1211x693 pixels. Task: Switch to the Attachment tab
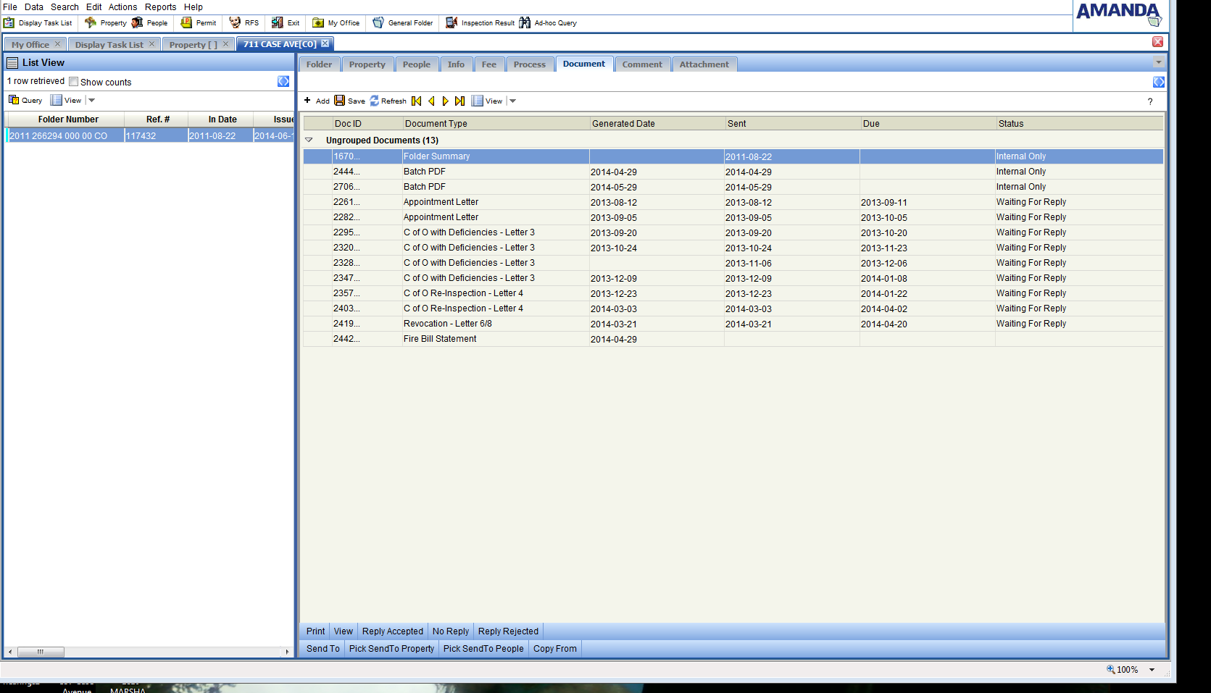[x=704, y=64]
